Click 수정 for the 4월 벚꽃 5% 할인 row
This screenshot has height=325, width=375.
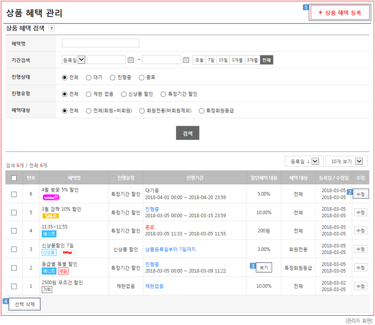360,194
